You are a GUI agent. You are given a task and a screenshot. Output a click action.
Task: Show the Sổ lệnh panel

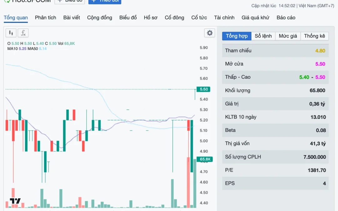pyautogui.click(x=263, y=36)
